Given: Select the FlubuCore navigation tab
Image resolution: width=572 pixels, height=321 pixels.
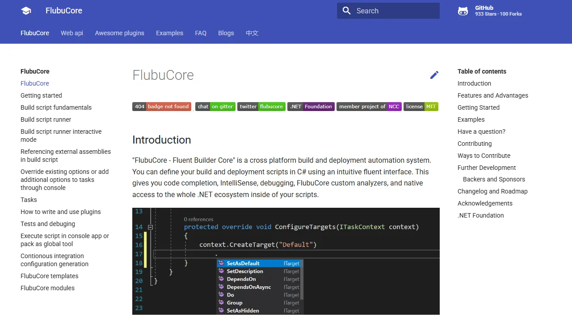Looking at the screenshot, I should pyautogui.click(x=34, y=33).
